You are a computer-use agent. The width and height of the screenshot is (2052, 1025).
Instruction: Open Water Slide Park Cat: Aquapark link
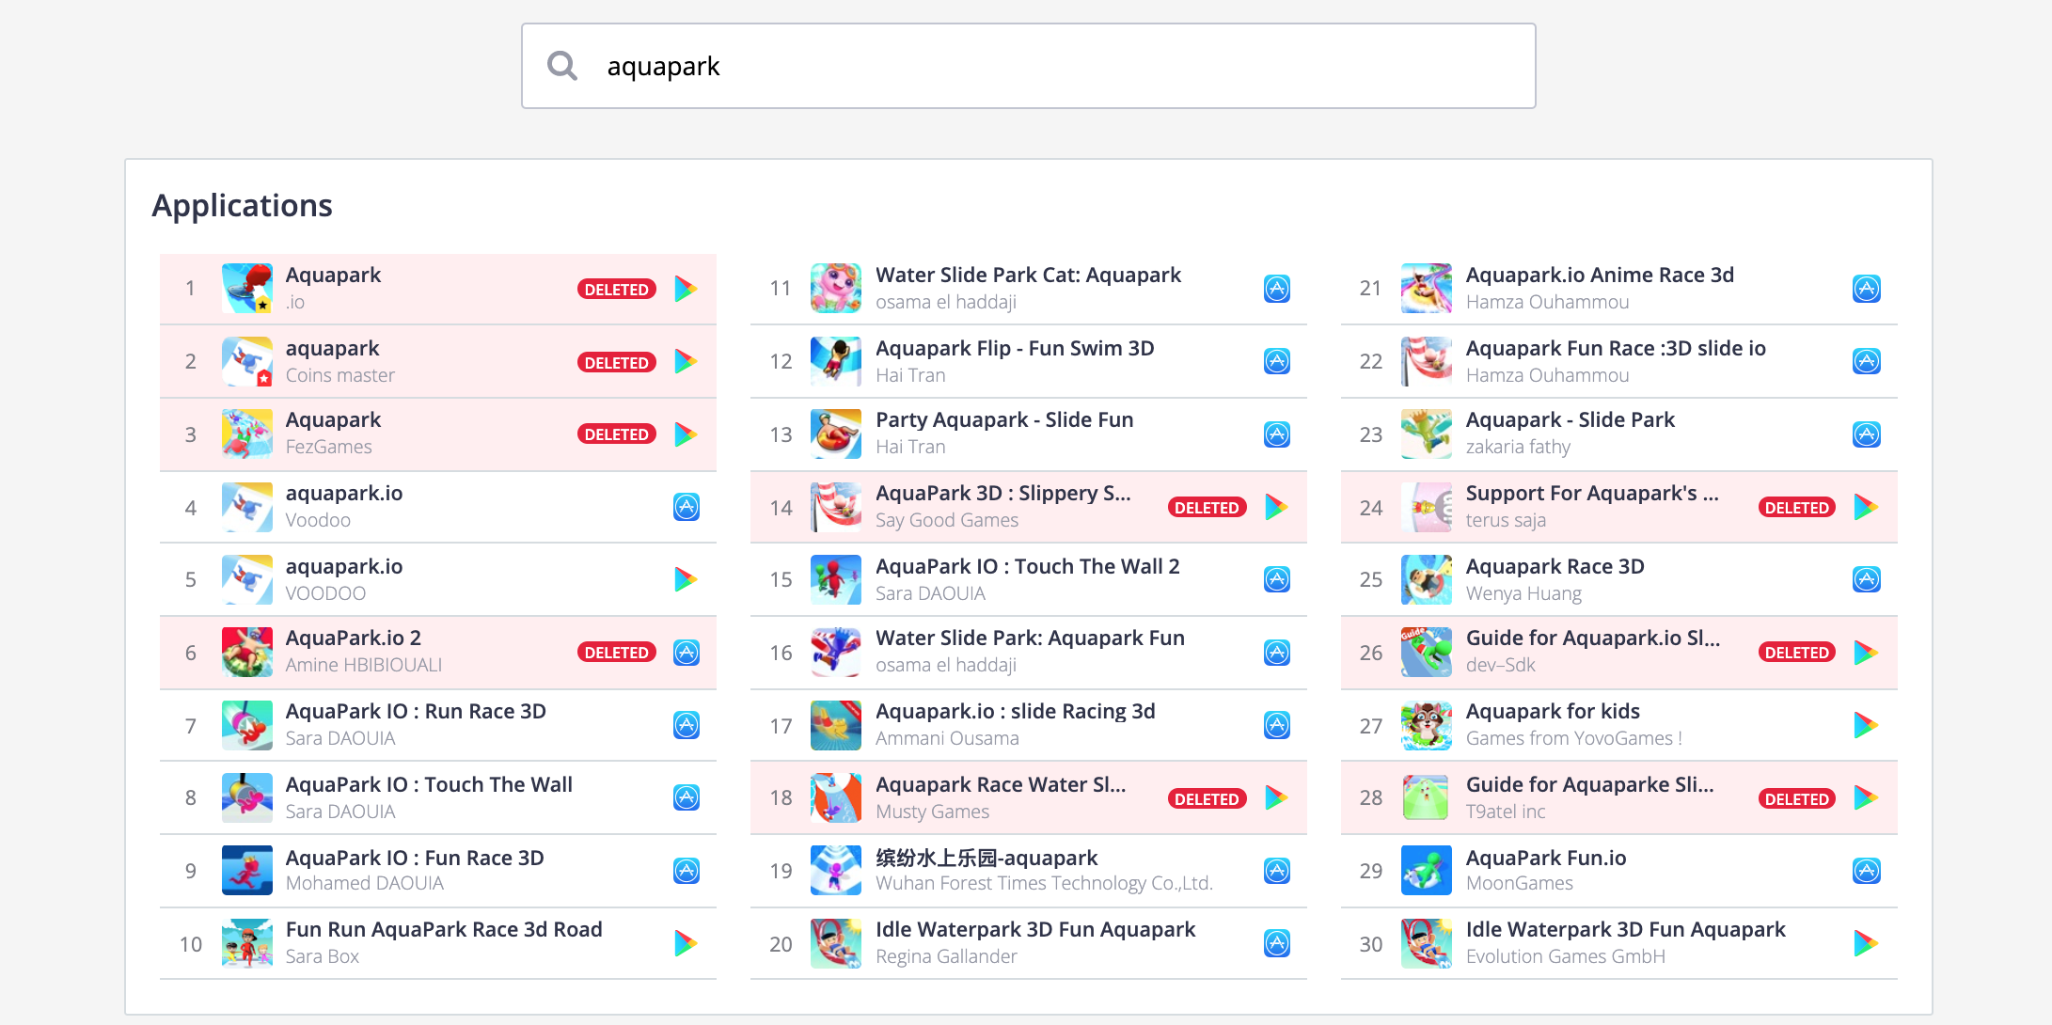(1028, 275)
